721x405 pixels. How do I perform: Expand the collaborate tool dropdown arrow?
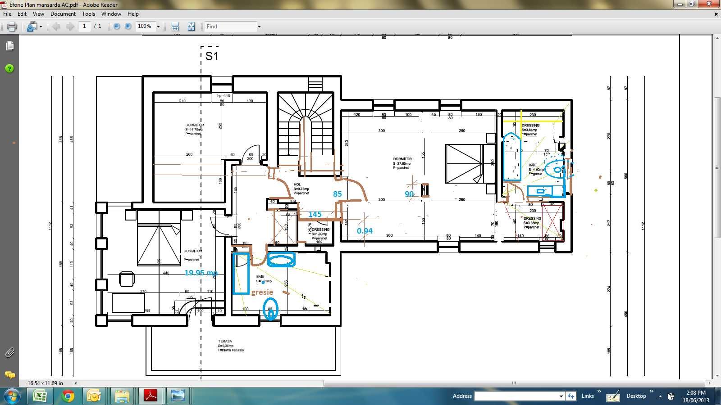41,27
